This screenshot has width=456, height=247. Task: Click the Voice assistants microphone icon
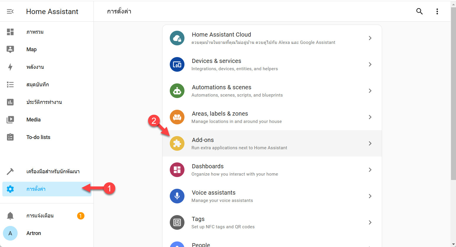[x=177, y=196]
